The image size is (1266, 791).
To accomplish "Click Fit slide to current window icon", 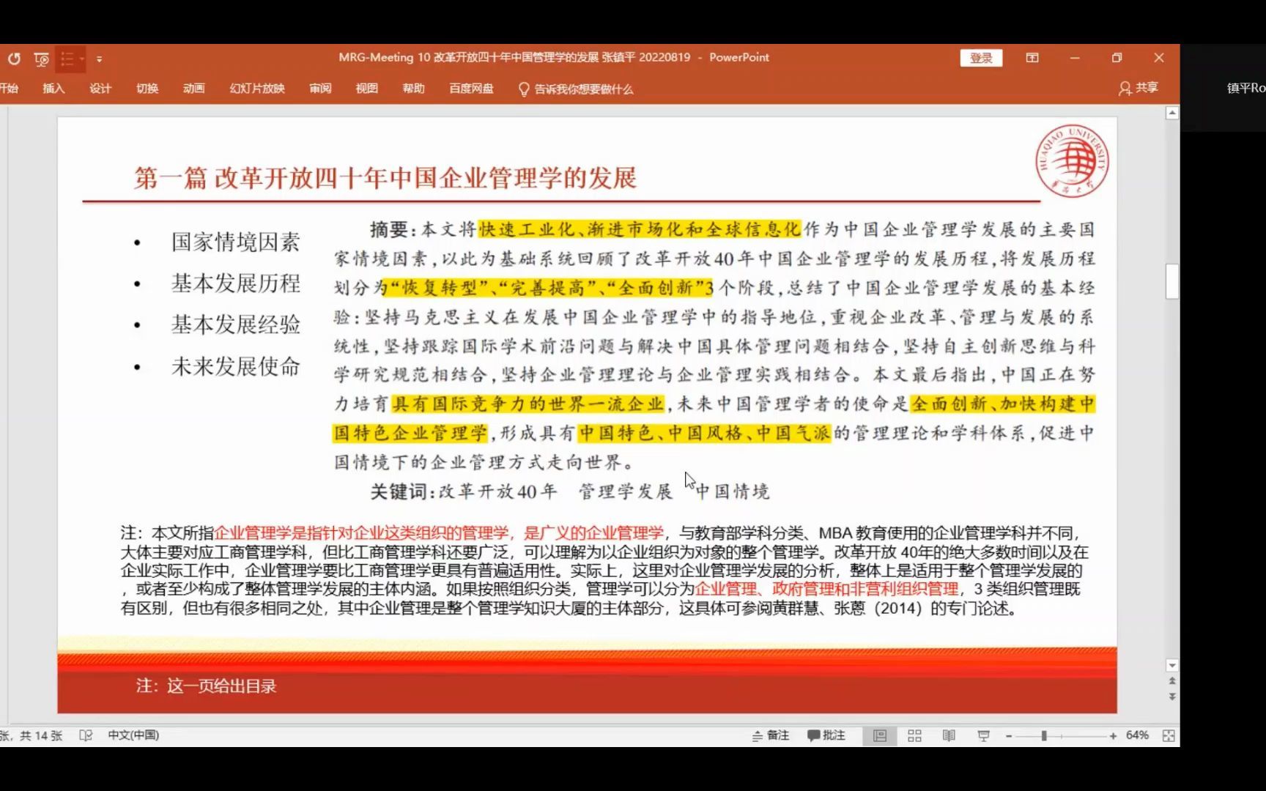I will (x=1169, y=735).
